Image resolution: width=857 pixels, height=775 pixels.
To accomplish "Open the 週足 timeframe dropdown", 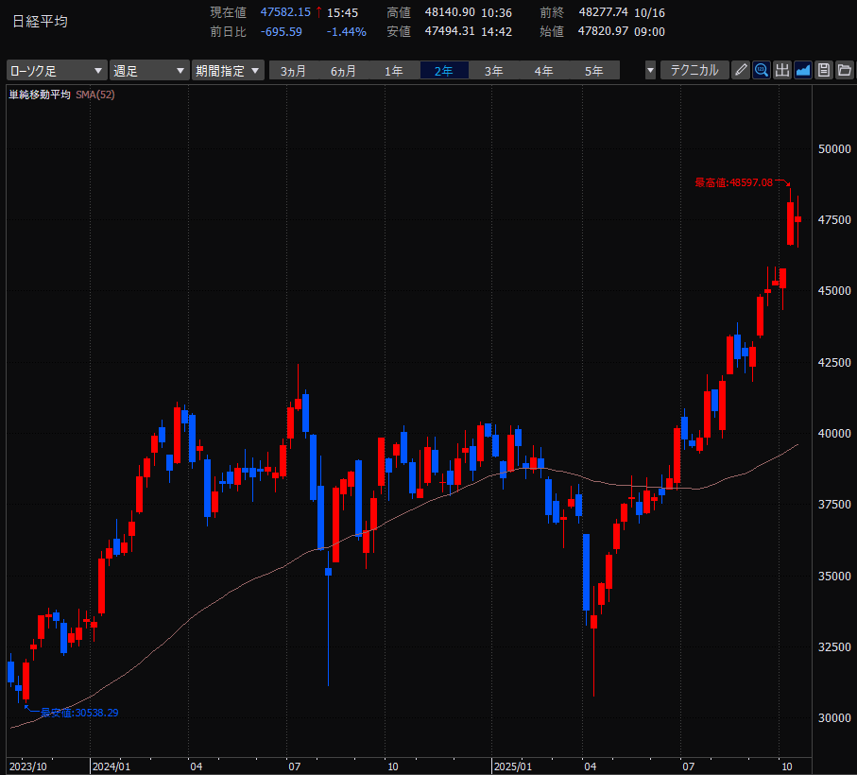I will [x=149, y=71].
